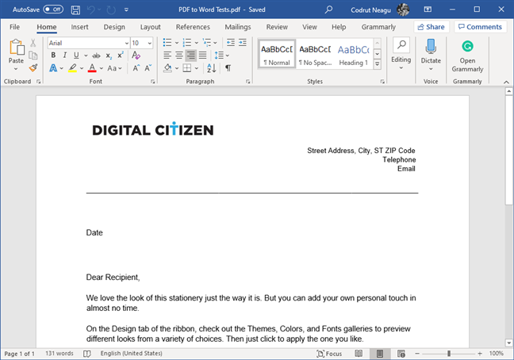Open Quick Access Toolbar customize dropdown
514x360 pixels.
pyautogui.click(x=126, y=10)
